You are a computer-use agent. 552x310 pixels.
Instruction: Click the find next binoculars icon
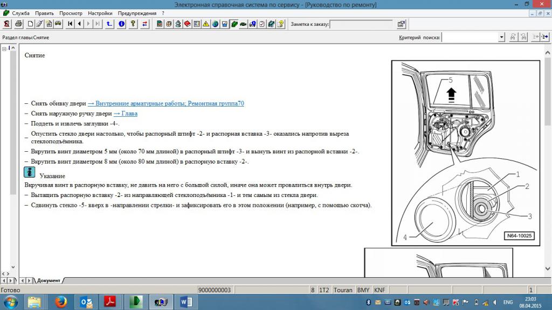pos(523,37)
